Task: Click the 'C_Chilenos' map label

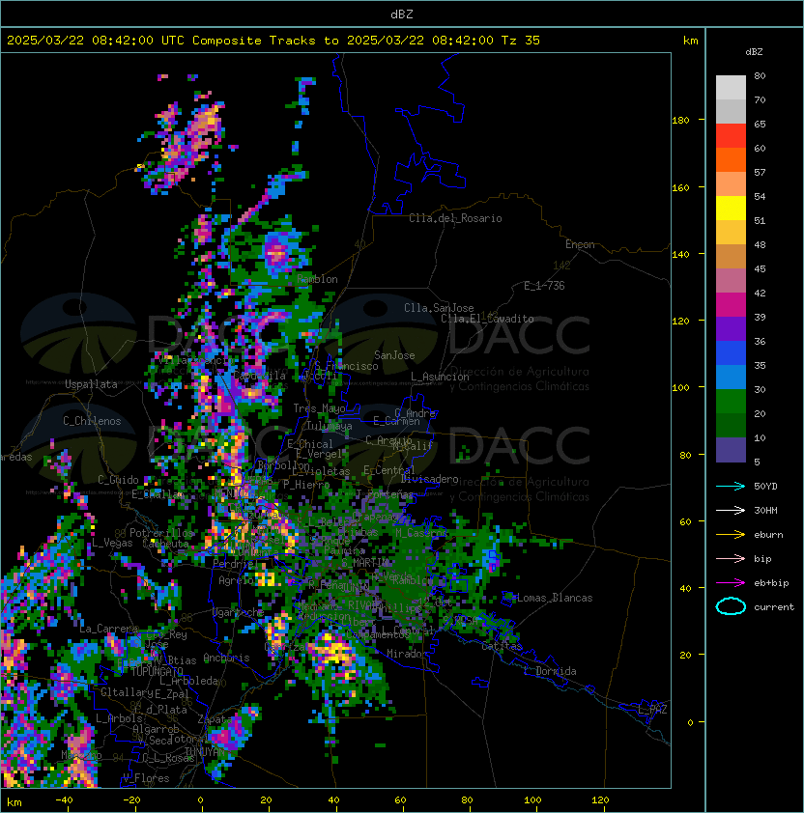Action: 92,421
